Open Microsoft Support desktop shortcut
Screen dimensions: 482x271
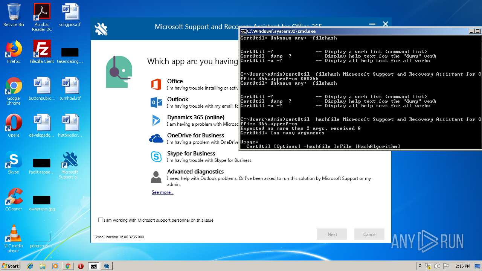click(x=70, y=165)
